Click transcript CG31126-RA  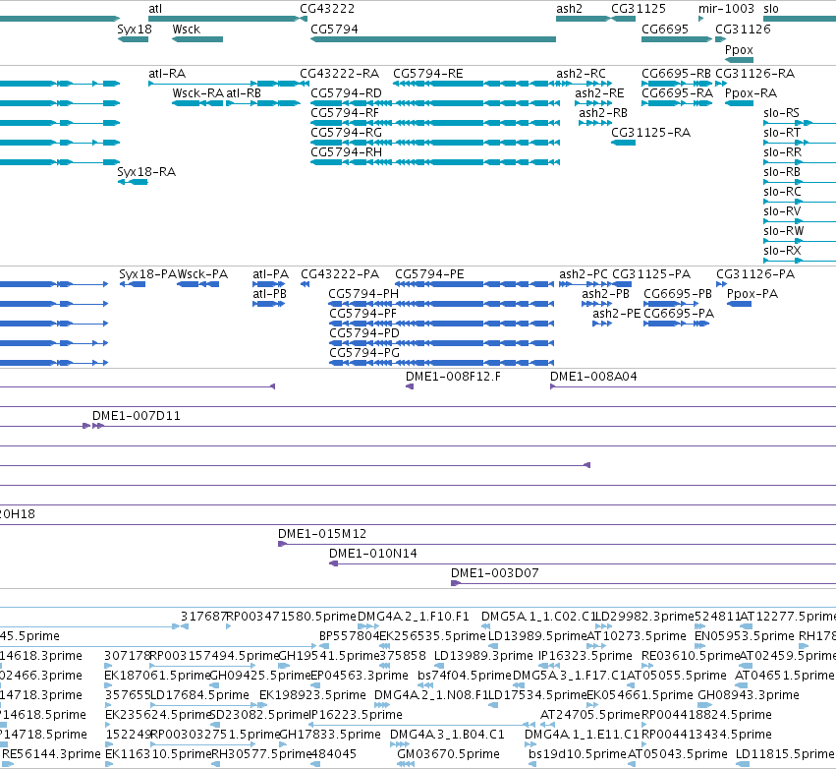pyautogui.click(x=755, y=73)
